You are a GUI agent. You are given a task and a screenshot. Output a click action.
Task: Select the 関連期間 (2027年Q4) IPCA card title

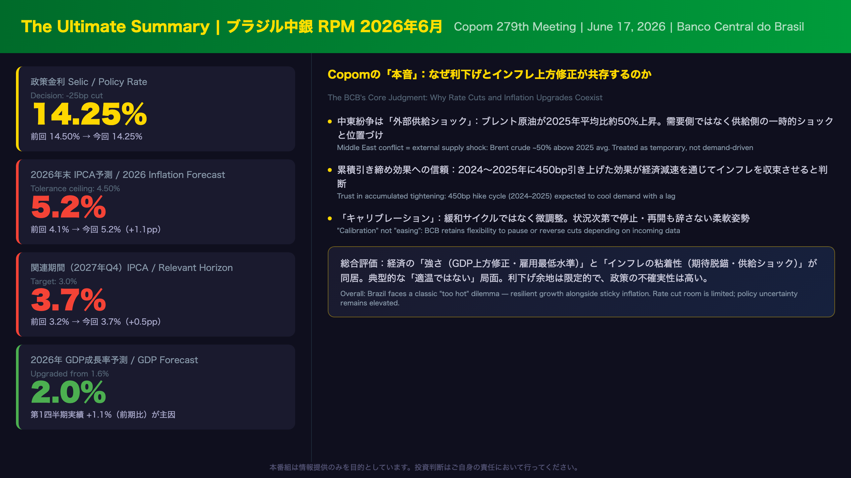coord(132,268)
